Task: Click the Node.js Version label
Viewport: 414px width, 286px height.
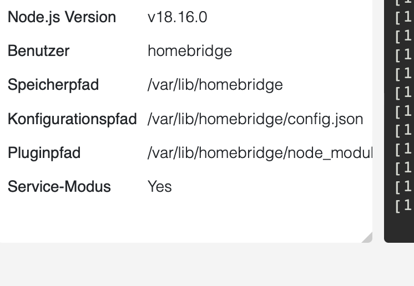Action: 62,17
